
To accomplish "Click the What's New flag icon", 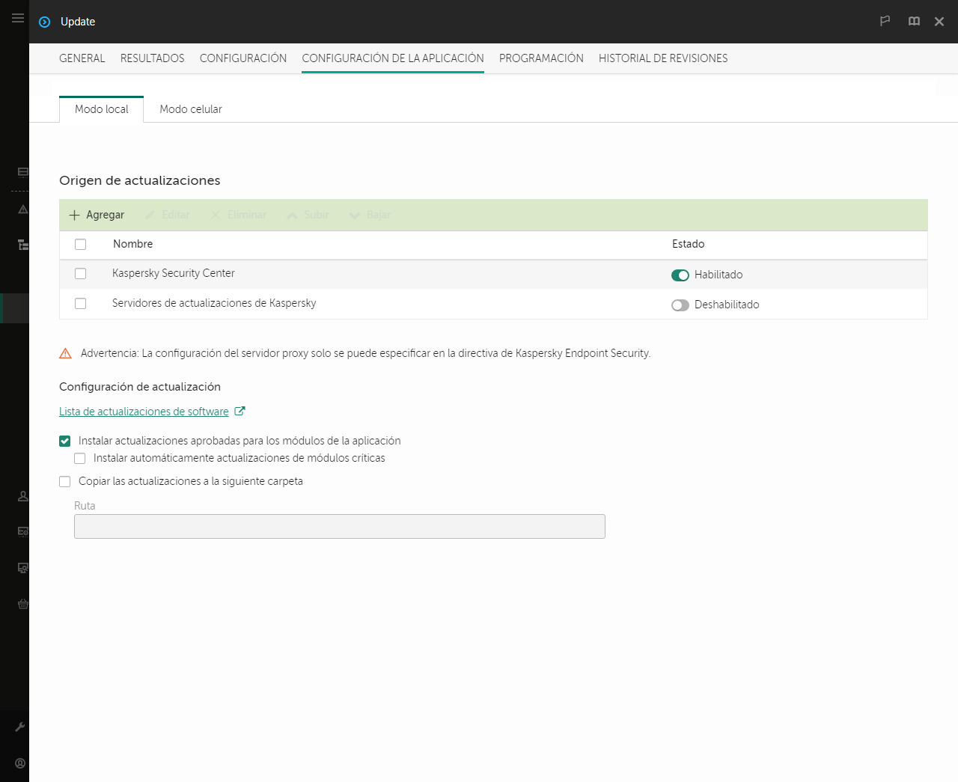I will (885, 22).
